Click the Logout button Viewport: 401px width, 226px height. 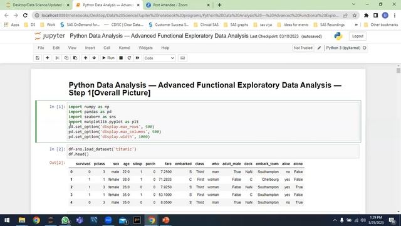click(x=358, y=36)
